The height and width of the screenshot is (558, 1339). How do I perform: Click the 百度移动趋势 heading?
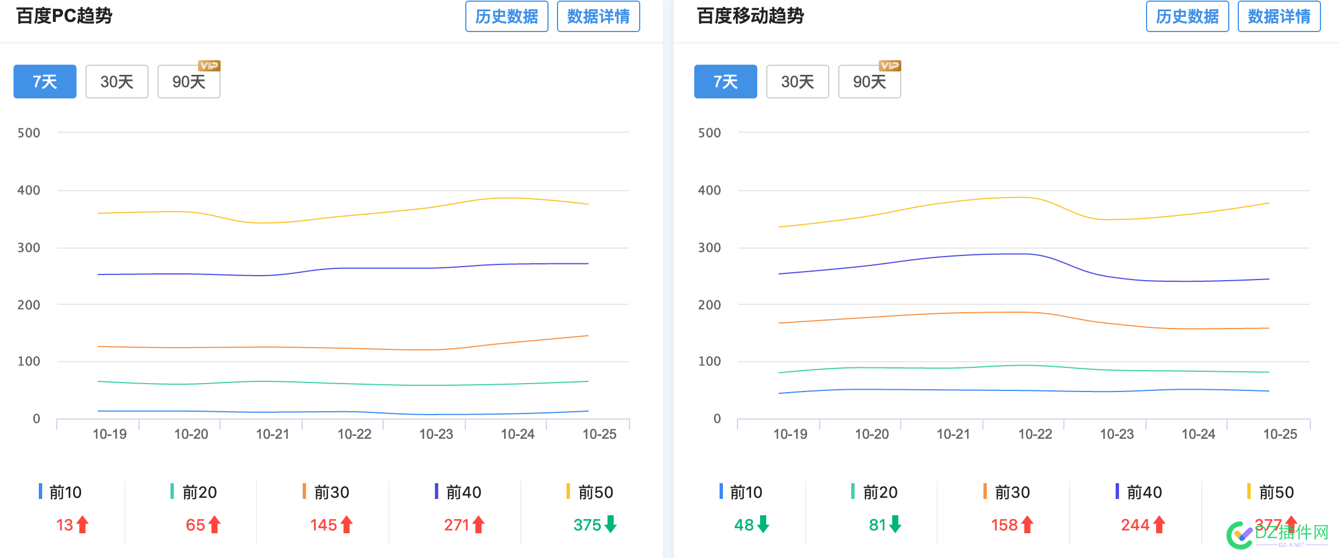[751, 16]
